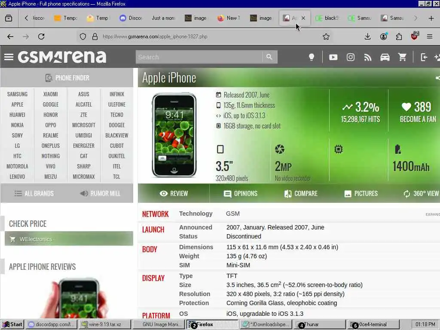
Task: Open the OnePlus brand link
Action: click(51, 146)
